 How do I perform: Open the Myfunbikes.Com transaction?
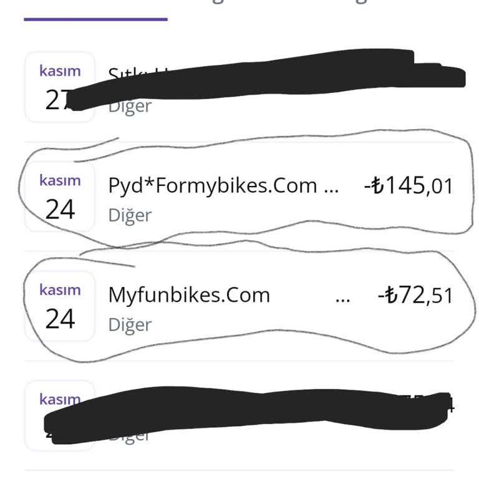pos(189,295)
